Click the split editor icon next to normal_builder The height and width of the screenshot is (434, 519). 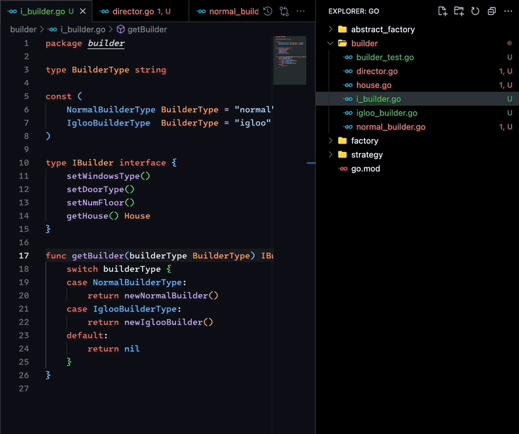point(283,11)
